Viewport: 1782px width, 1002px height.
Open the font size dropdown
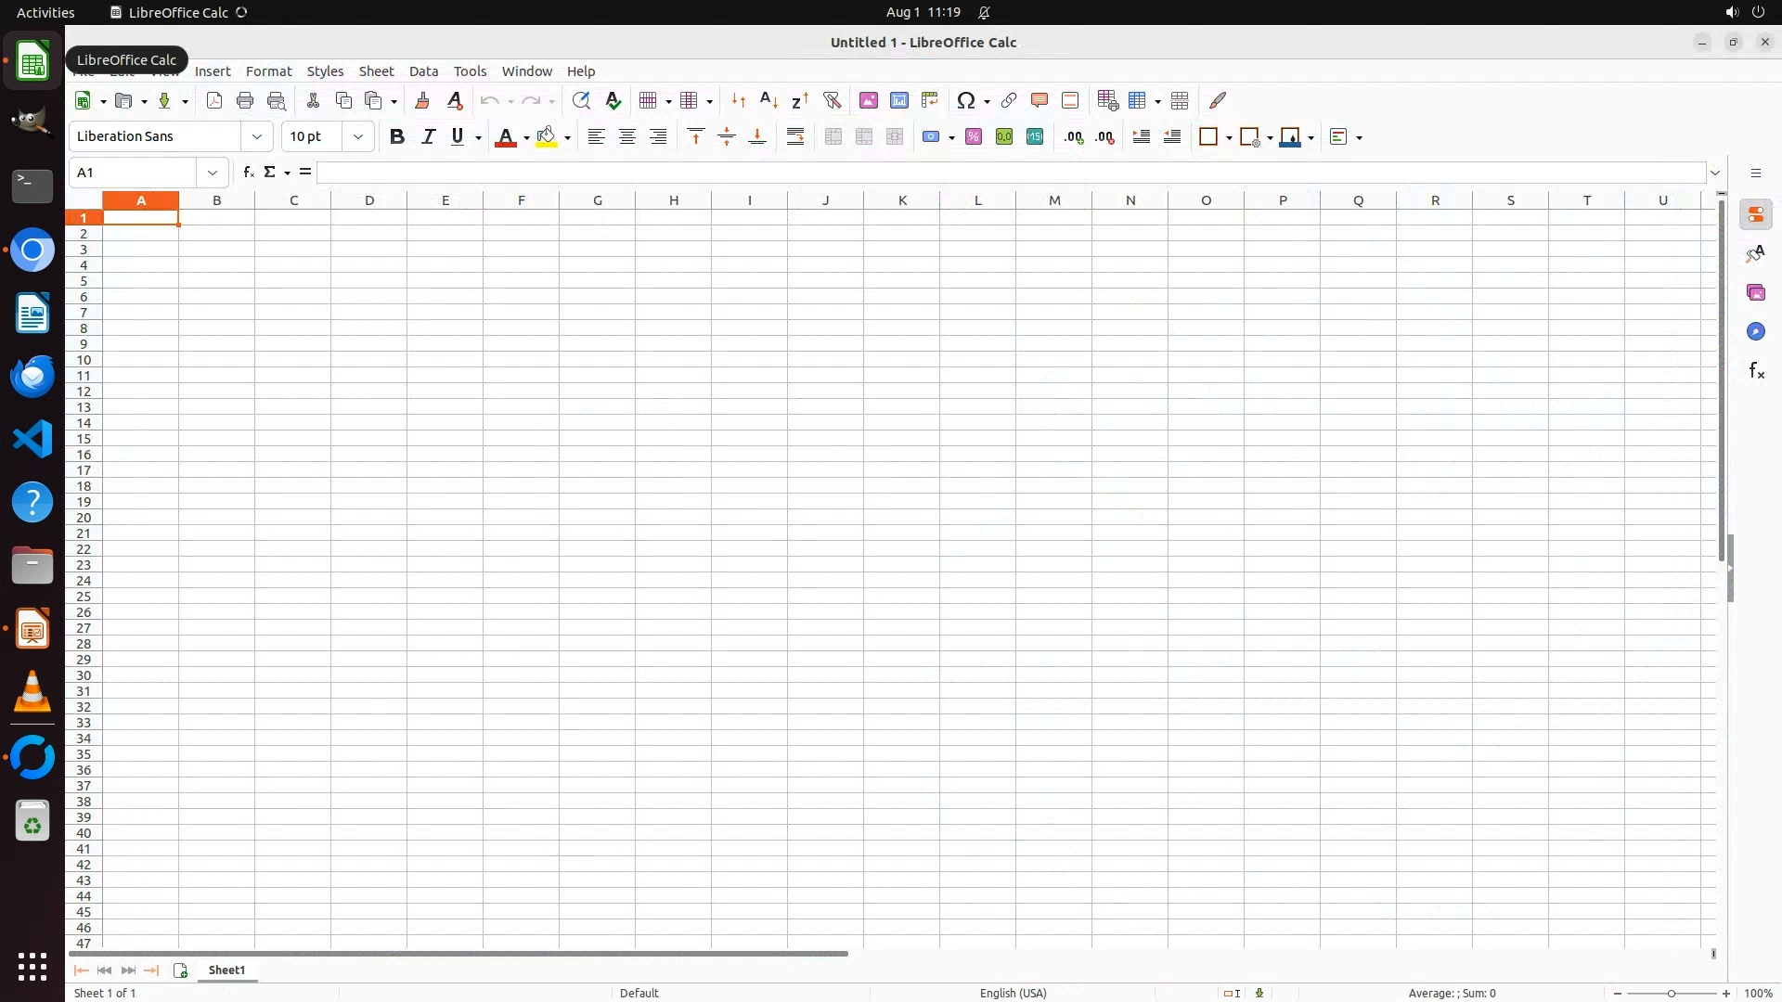click(x=358, y=136)
